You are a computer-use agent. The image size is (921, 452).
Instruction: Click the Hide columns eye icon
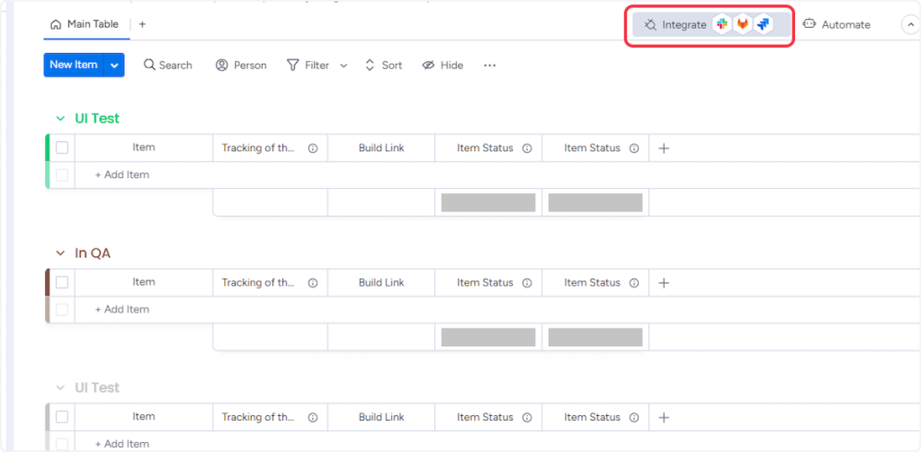[x=428, y=66]
